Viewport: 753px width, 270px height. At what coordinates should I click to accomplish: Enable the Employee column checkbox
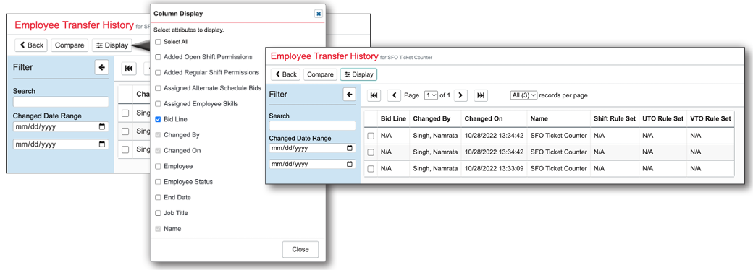[158, 166]
